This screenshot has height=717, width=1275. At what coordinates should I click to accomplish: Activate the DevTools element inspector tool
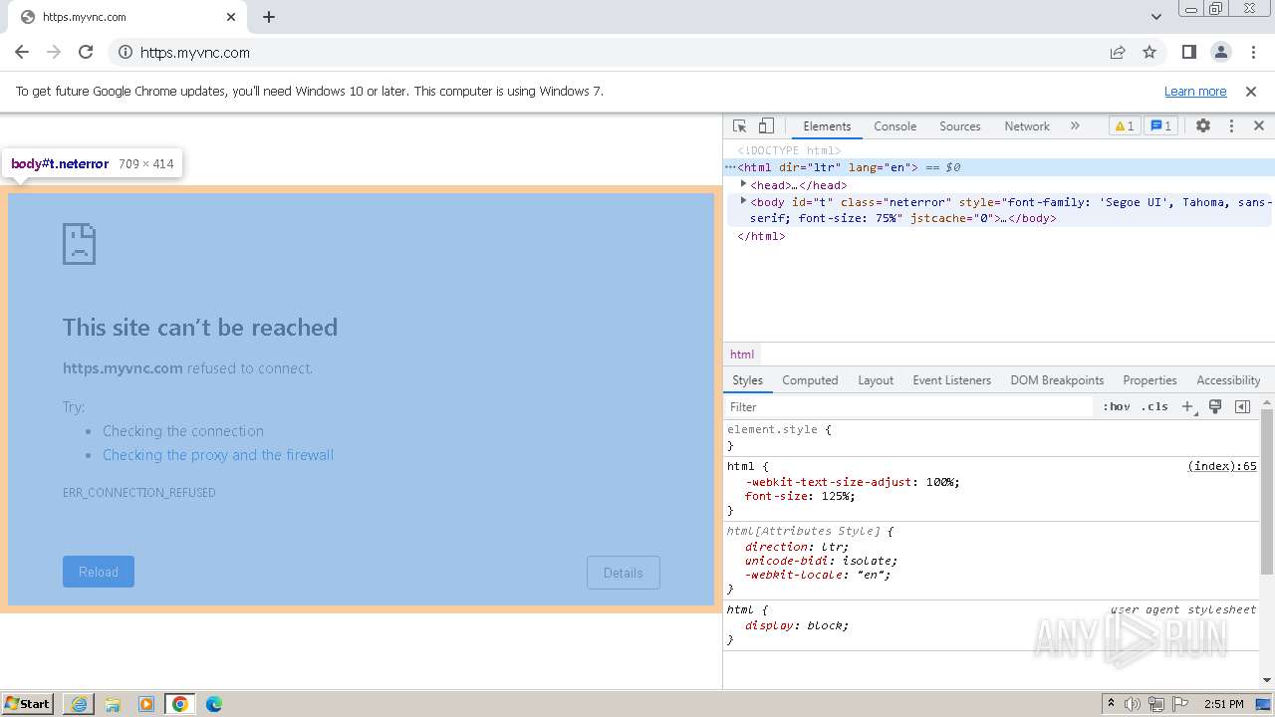click(x=740, y=126)
